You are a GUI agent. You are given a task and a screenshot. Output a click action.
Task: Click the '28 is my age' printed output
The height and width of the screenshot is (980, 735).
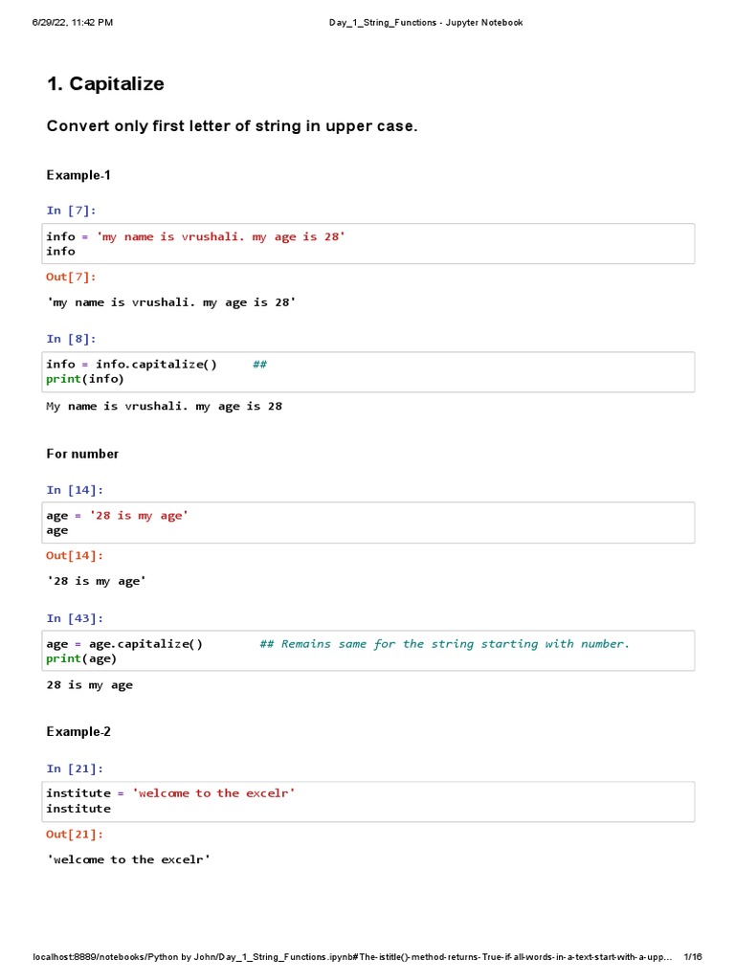90,685
